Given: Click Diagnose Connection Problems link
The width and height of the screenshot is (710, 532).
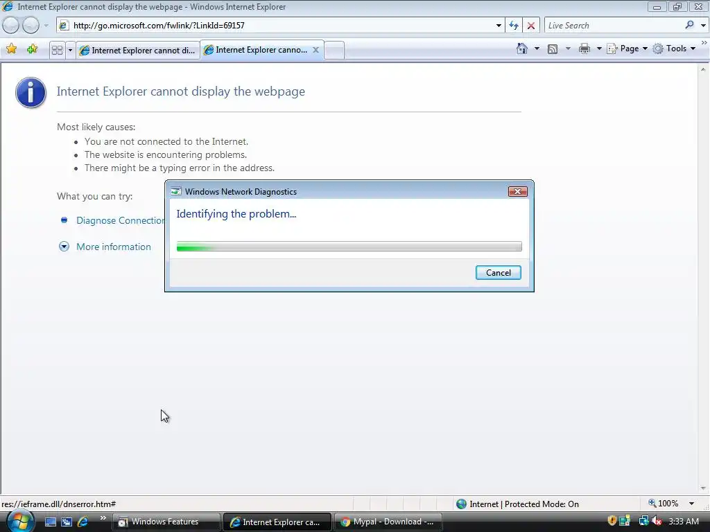Looking at the screenshot, I should point(121,220).
